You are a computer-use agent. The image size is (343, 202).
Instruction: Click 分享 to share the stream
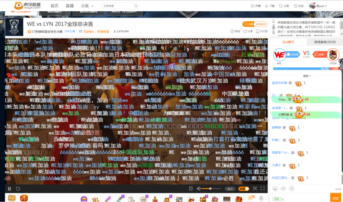(248, 31)
